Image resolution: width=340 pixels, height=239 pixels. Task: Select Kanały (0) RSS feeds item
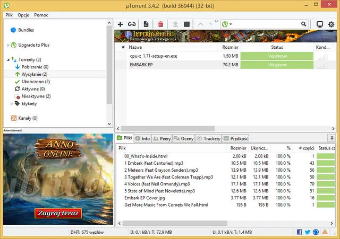[28, 118]
